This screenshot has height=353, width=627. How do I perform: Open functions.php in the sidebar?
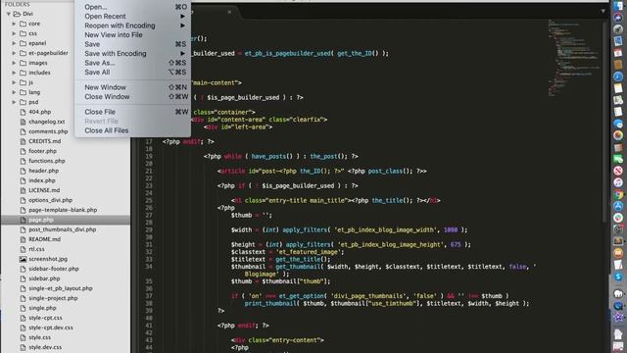47,161
